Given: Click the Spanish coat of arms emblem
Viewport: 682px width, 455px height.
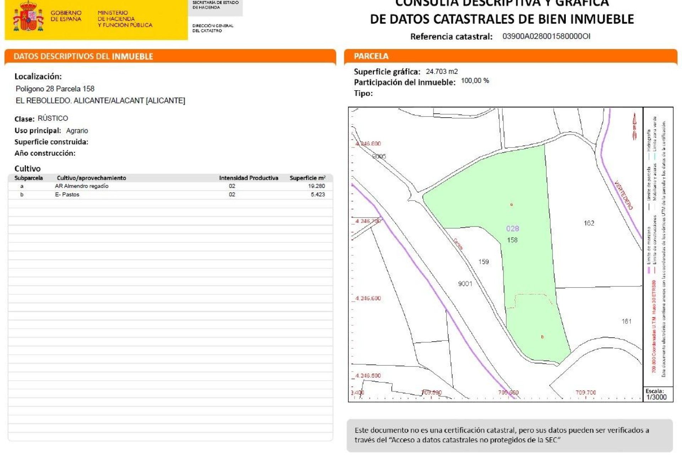Looking at the screenshot, I should pyautogui.click(x=28, y=17).
